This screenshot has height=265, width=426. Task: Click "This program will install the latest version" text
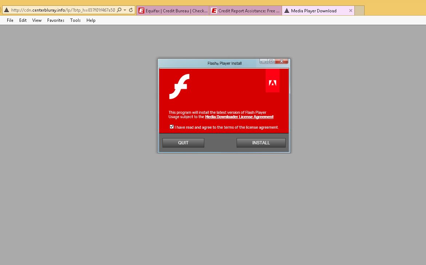click(217, 112)
